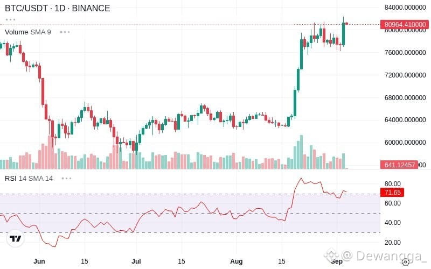
Task: Click the current price tag 80964.41
Action: 405,24
